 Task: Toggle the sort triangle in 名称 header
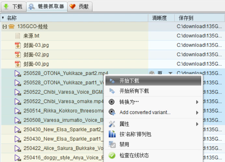[x=3, y=18]
